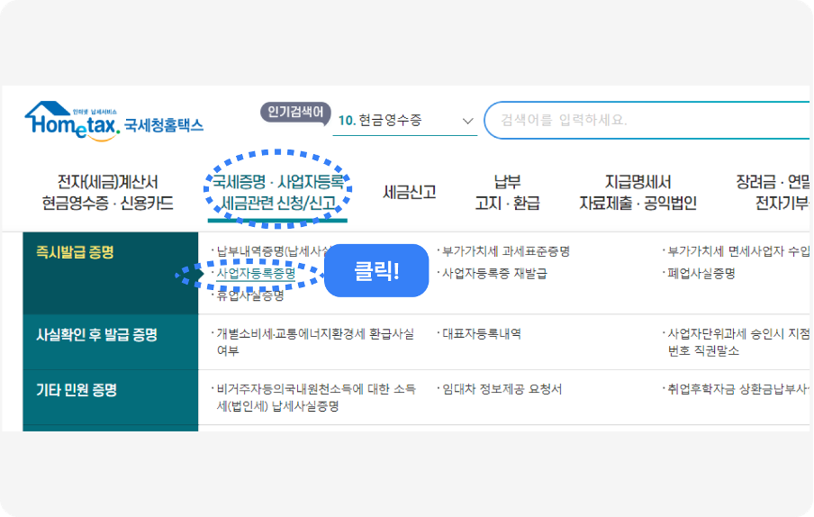
Task: Click the 사업자단위과세 승인시 지점 번호 직권말소 link
Action: [x=738, y=342]
